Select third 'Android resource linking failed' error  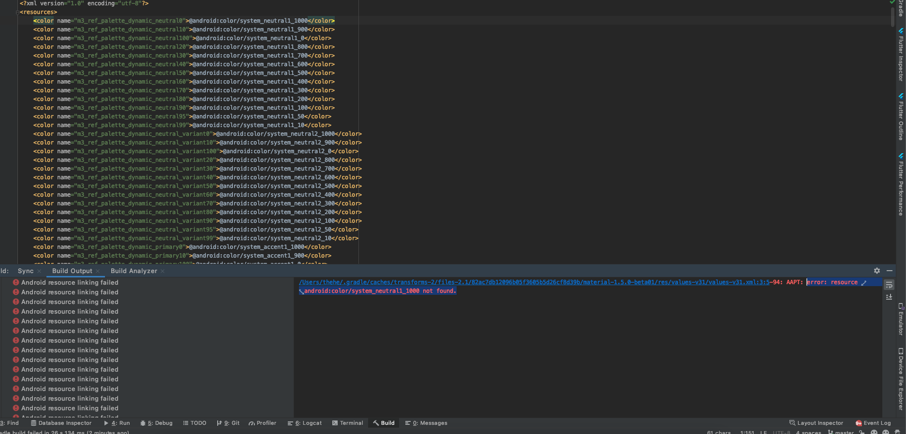click(x=65, y=302)
